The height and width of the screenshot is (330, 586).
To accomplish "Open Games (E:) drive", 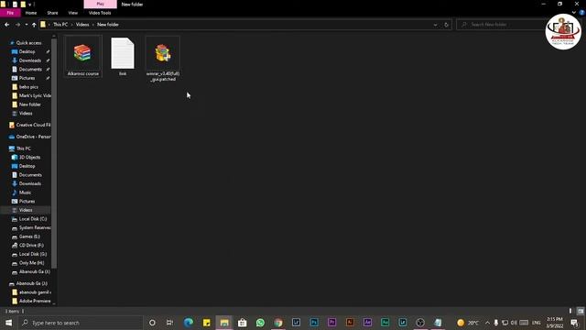I will coord(29,236).
